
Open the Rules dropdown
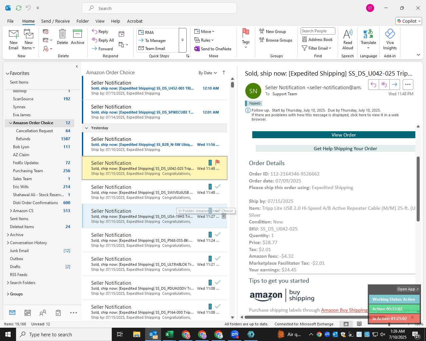tap(204, 40)
